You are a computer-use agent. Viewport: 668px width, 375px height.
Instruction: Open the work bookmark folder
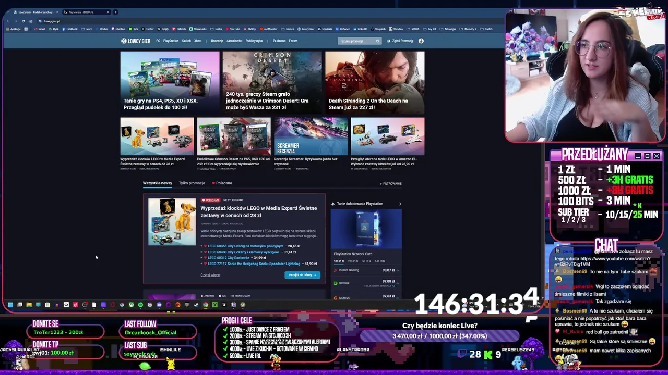click(x=87, y=29)
